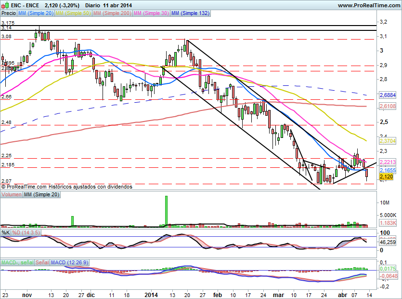Viewport: 402px width, 299px height.
Task: Open the MM (Simple 132) indicator settings
Action: [190, 14]
